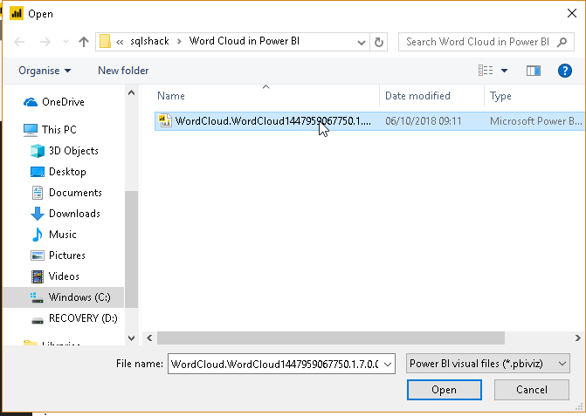This screenshot has width=586, height=416.
Task: Click the folder icon in the address bar
Action: pyautogui.click(x=105, y=41)
